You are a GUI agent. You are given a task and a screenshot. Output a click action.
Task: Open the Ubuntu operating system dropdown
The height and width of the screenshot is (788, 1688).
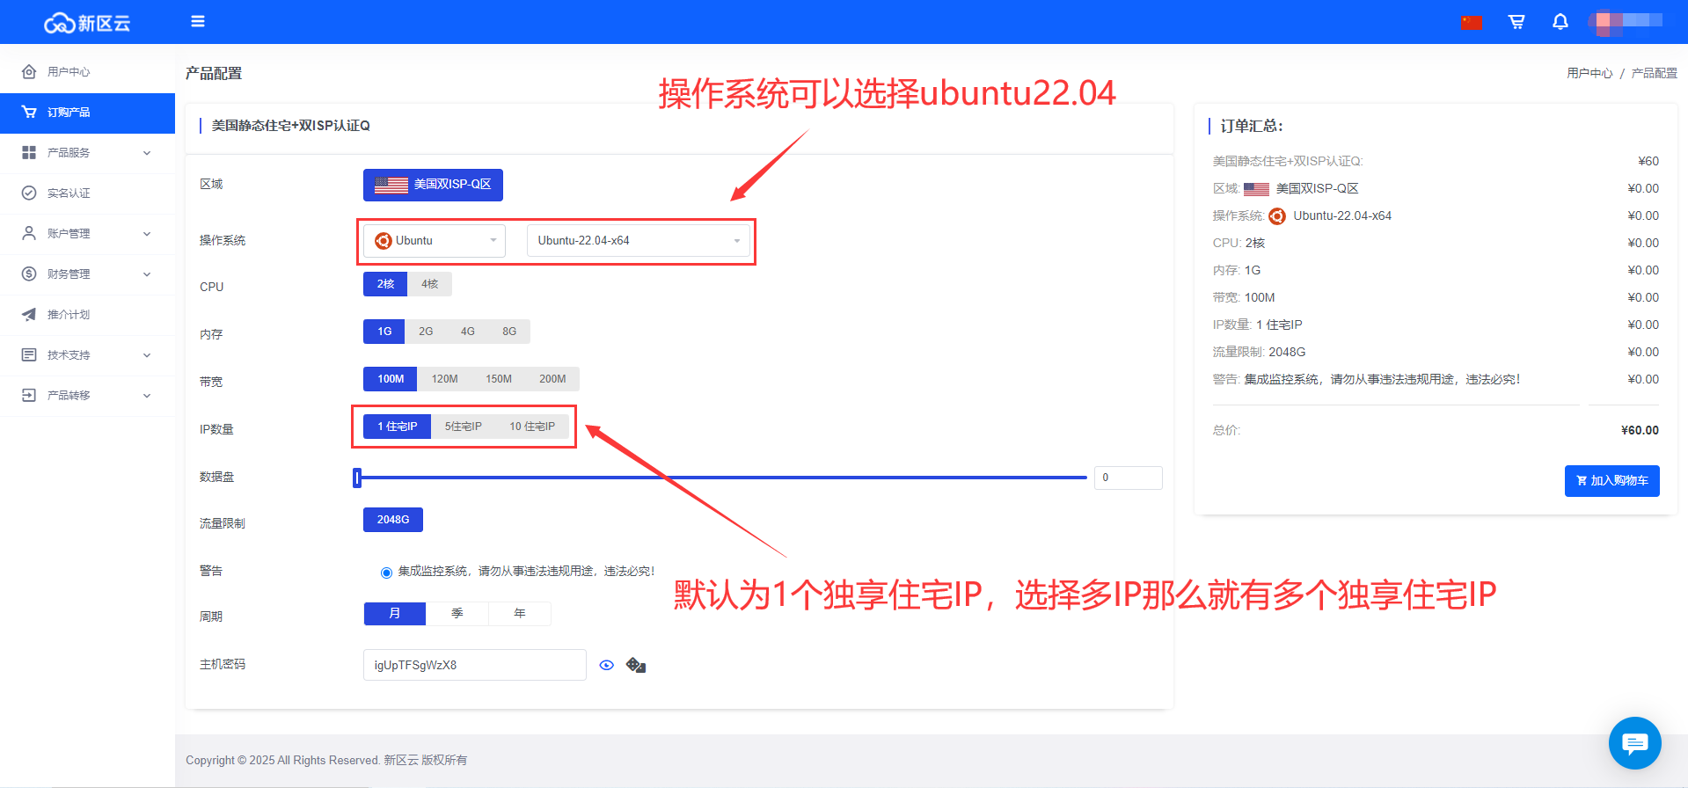435,241
